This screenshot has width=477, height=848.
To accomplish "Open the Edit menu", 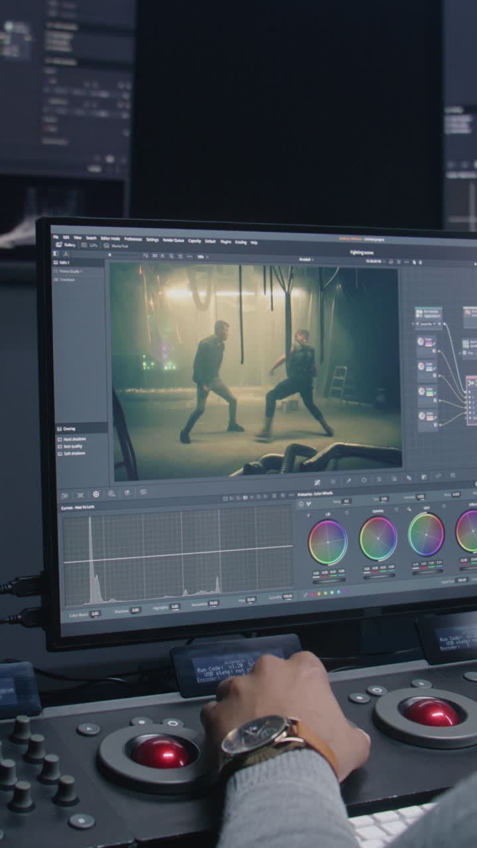I will pyautogui.click(x=66, y=237).
